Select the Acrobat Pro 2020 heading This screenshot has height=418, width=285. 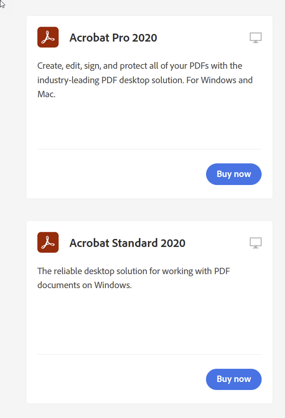click(x=113, y=38)
